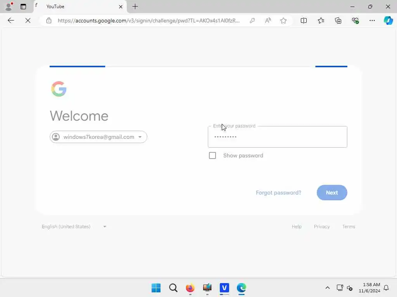Open the Terms link
Screen dimensions: 397x297
(x=349, y=227)
